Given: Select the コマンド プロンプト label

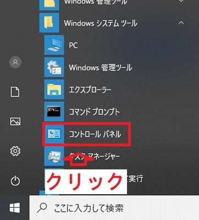Looking at the screenshot, I should [x=94, y=112].
